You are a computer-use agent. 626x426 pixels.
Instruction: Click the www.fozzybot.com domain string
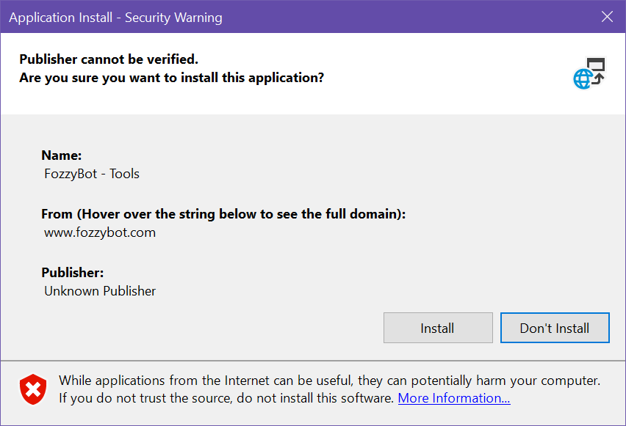click(x=100, y=232)
